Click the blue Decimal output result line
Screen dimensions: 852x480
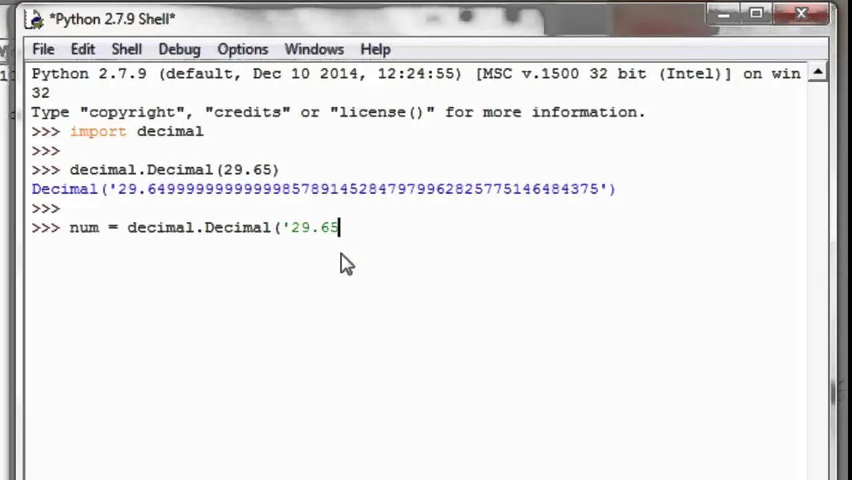point(323,189)
